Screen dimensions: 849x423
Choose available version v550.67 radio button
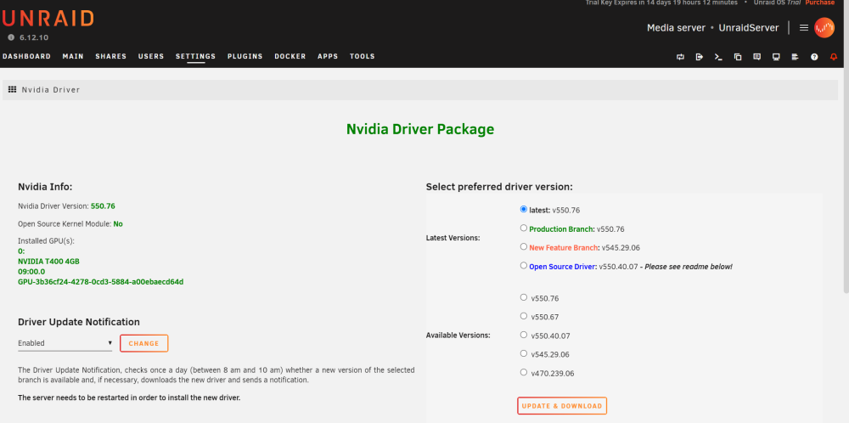523,316
